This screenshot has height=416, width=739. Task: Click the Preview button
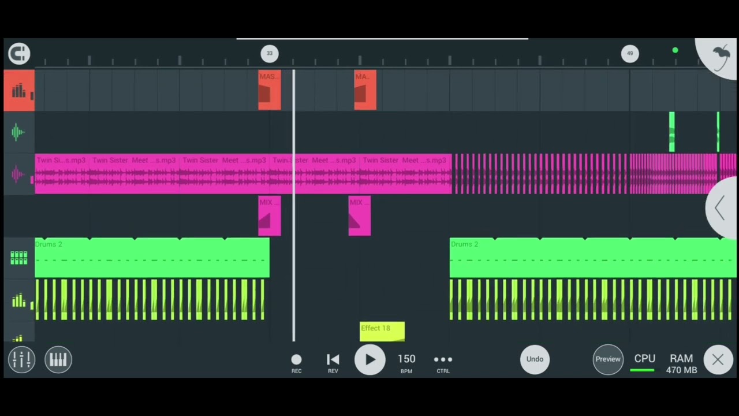608,359
